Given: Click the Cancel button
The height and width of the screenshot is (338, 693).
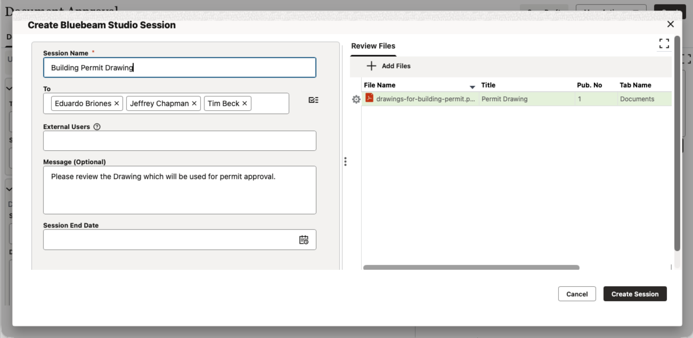Looking at the screenshot, I should click(577, 294).
